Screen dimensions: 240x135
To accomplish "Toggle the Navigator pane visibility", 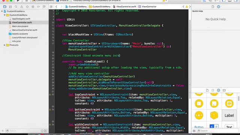I will click(223, 1).
